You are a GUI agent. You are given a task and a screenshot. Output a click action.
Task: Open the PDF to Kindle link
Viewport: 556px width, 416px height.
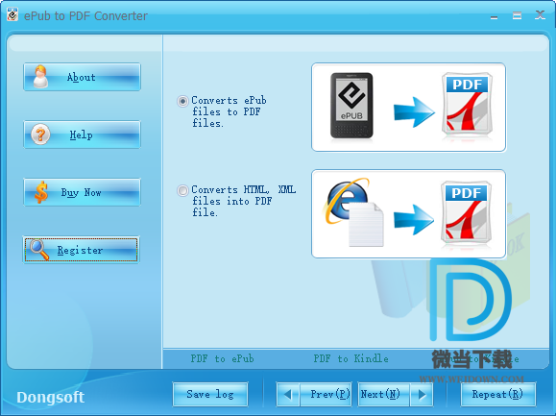point(351,358)
